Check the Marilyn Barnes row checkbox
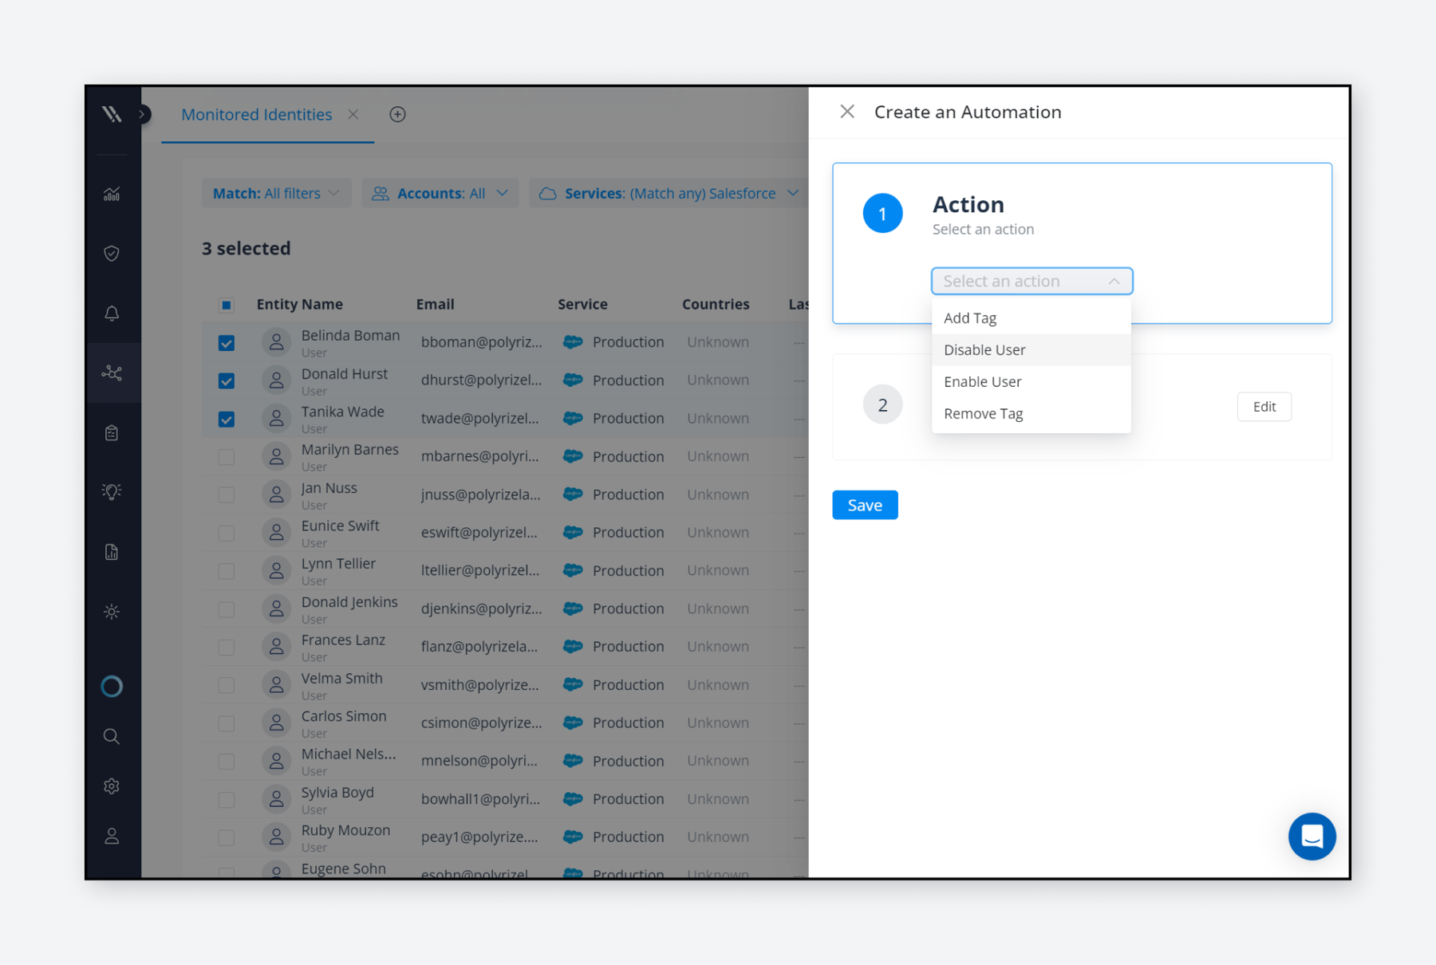This screenshot has width=1436, height=965. point(227,457)
